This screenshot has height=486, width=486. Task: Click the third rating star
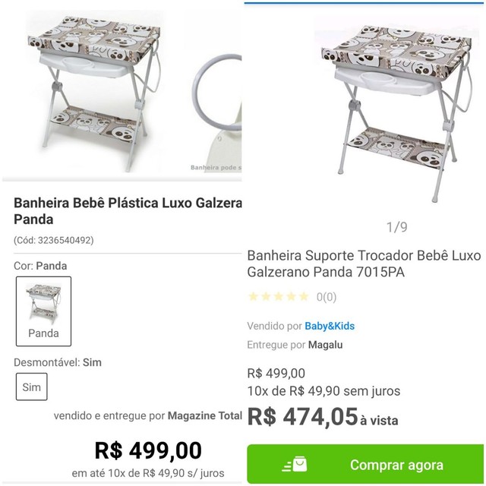click(x=279, y=297)
